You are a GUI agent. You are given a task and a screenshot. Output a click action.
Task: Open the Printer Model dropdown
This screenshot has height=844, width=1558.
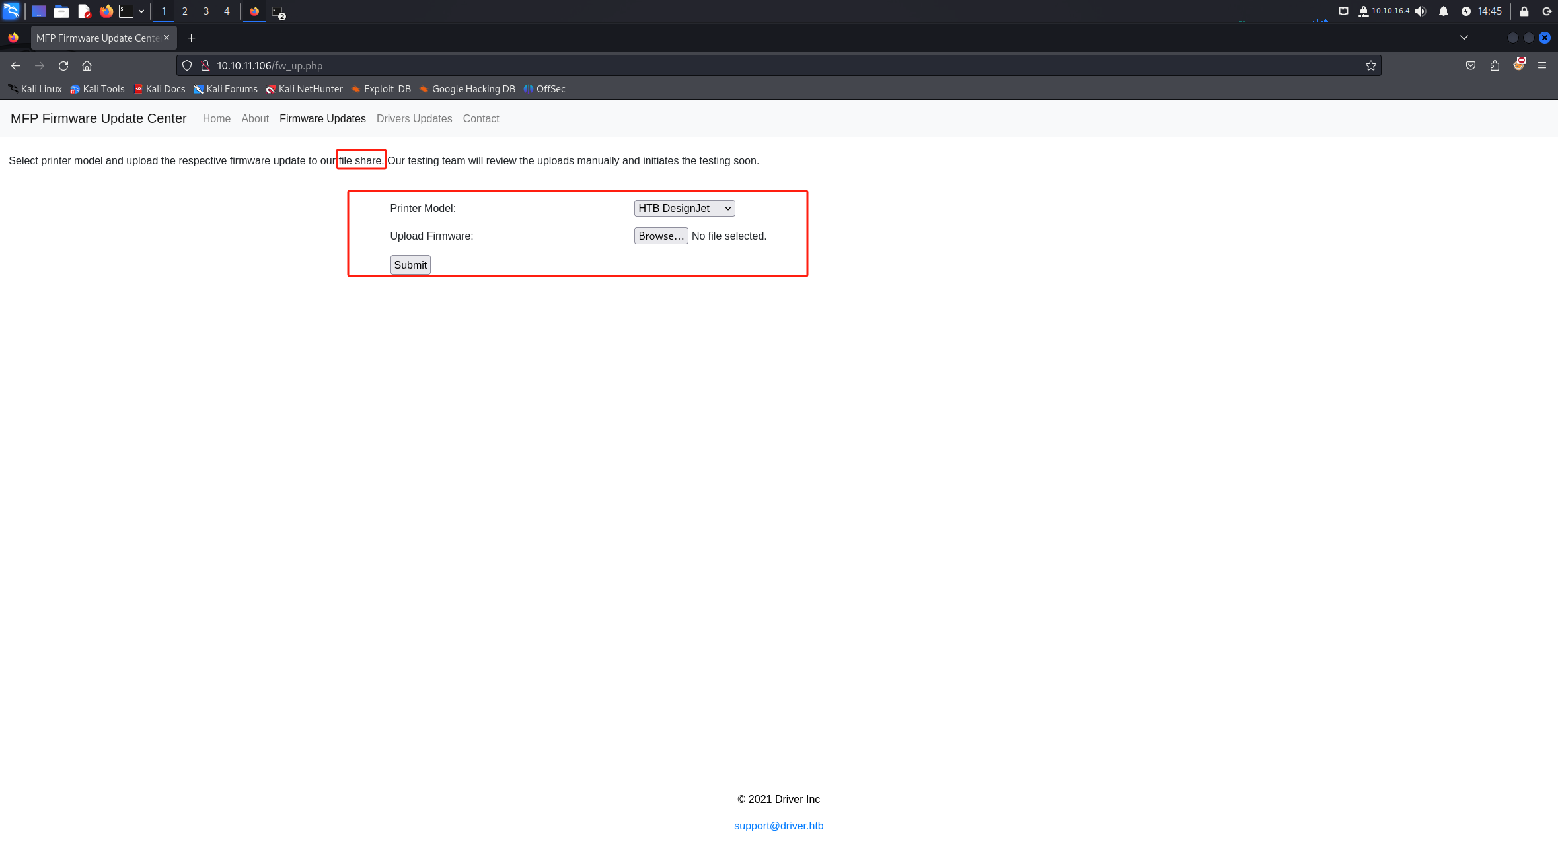coord(685,208)
